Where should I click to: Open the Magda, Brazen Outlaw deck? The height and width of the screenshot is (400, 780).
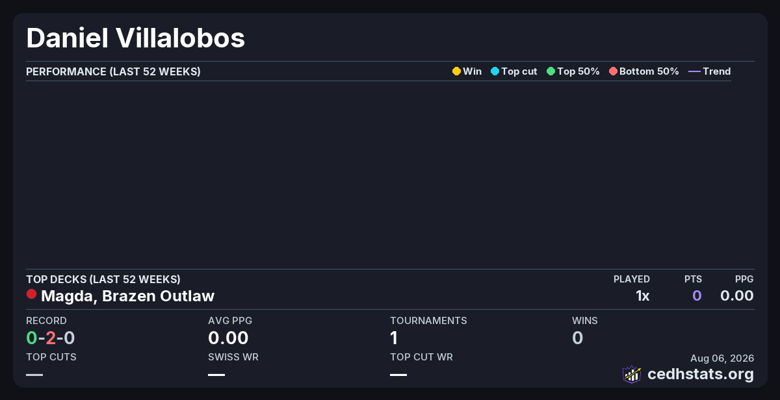tap(127, 296)
